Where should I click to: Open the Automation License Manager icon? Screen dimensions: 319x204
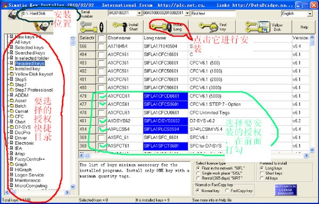click(286, 190)
